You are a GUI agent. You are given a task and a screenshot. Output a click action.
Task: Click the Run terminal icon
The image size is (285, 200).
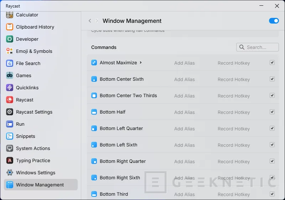(x=10, y=124)
